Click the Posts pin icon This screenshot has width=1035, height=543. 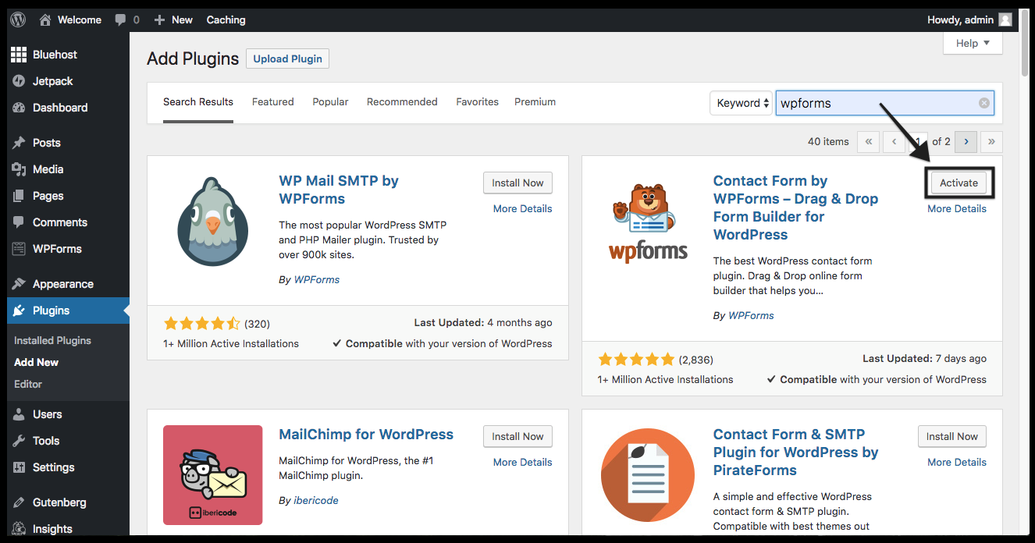coord(19,143)
